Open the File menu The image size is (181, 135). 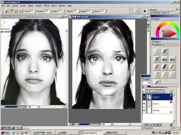(3, 6)
